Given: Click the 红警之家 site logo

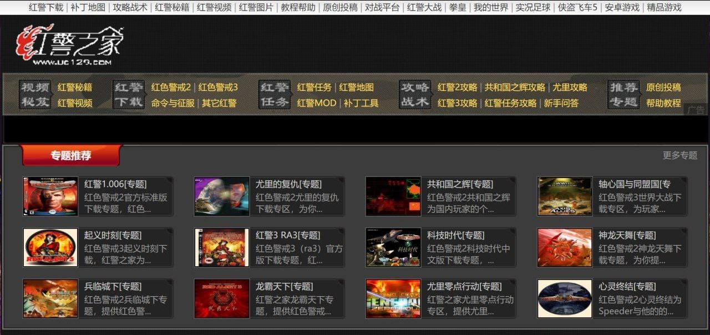Looking at the screenshot, I should (69, 45).
